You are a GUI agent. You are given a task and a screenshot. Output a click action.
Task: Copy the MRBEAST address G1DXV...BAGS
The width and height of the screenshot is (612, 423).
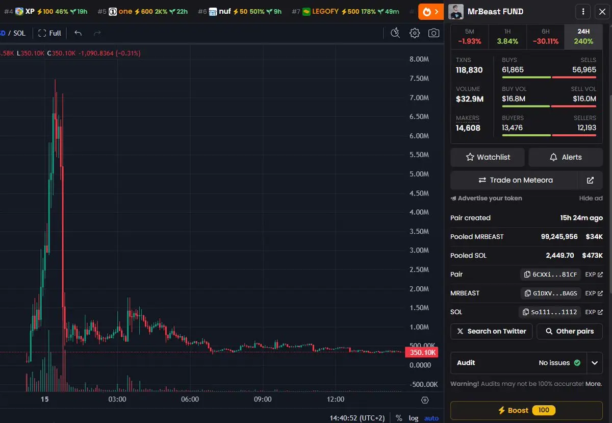coord(551,293)
